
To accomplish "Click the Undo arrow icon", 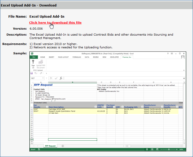I will pyautogui.click(x=35, y=73).
